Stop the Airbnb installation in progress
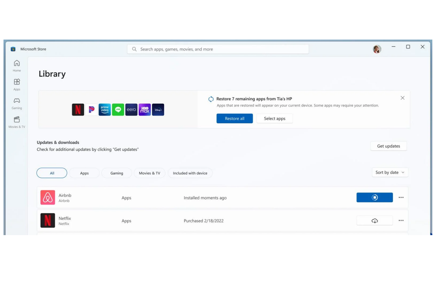 [374, 197]
